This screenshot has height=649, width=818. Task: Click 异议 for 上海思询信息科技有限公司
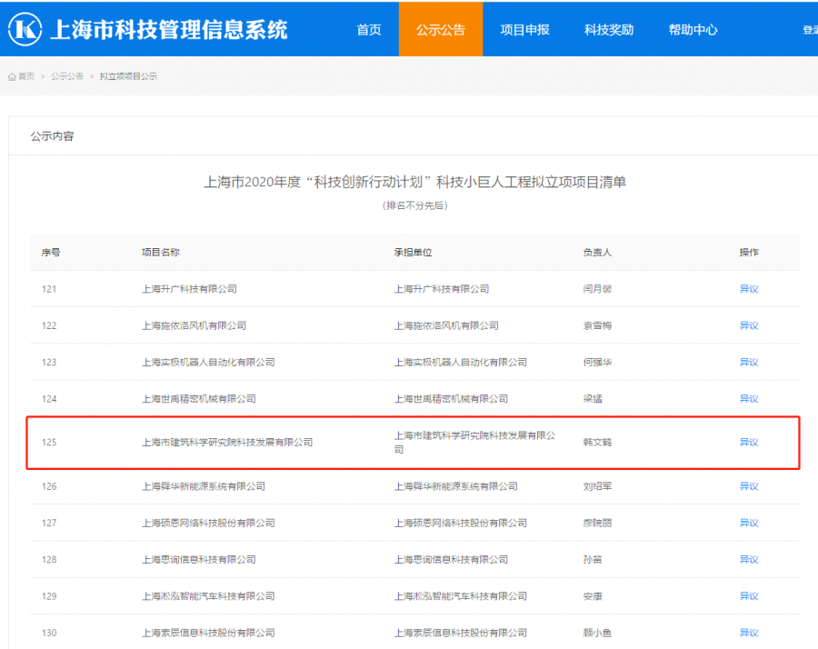pyautogui.click(x=749, y=559)
